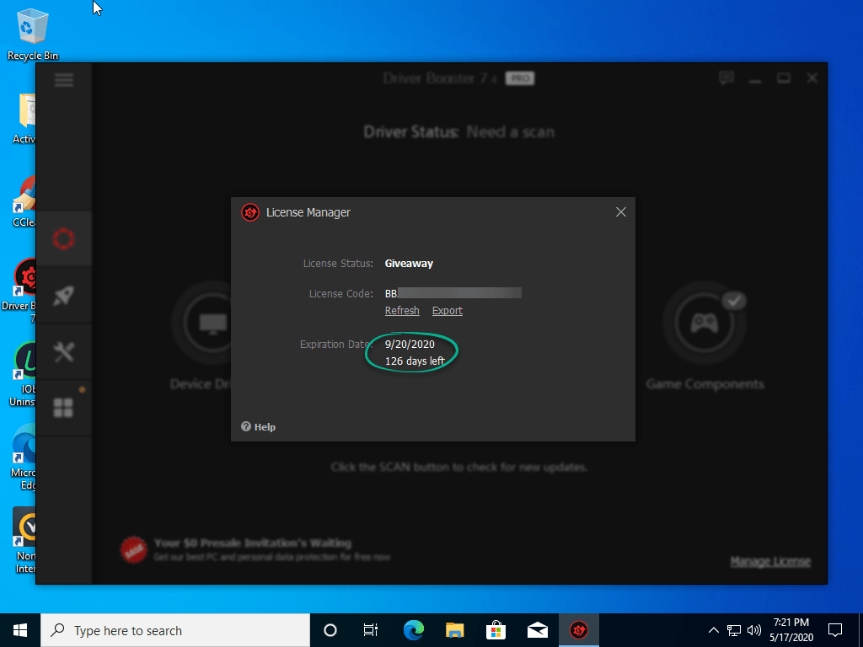Click Manage License link in Driver Booster
This screenshot has height=647, width=863.
pyautogui.click(x=770, y=561)
